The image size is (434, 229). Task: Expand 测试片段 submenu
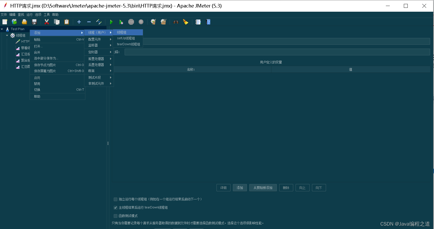tap(99, 77)
